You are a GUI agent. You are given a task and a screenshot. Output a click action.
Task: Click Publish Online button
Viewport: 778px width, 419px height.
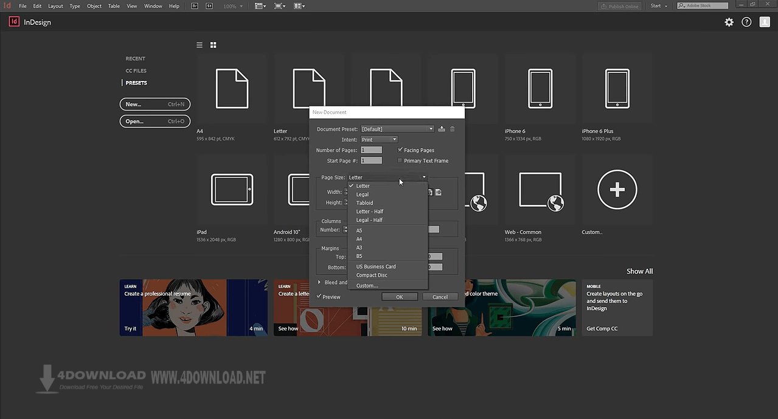coord(620,6)
